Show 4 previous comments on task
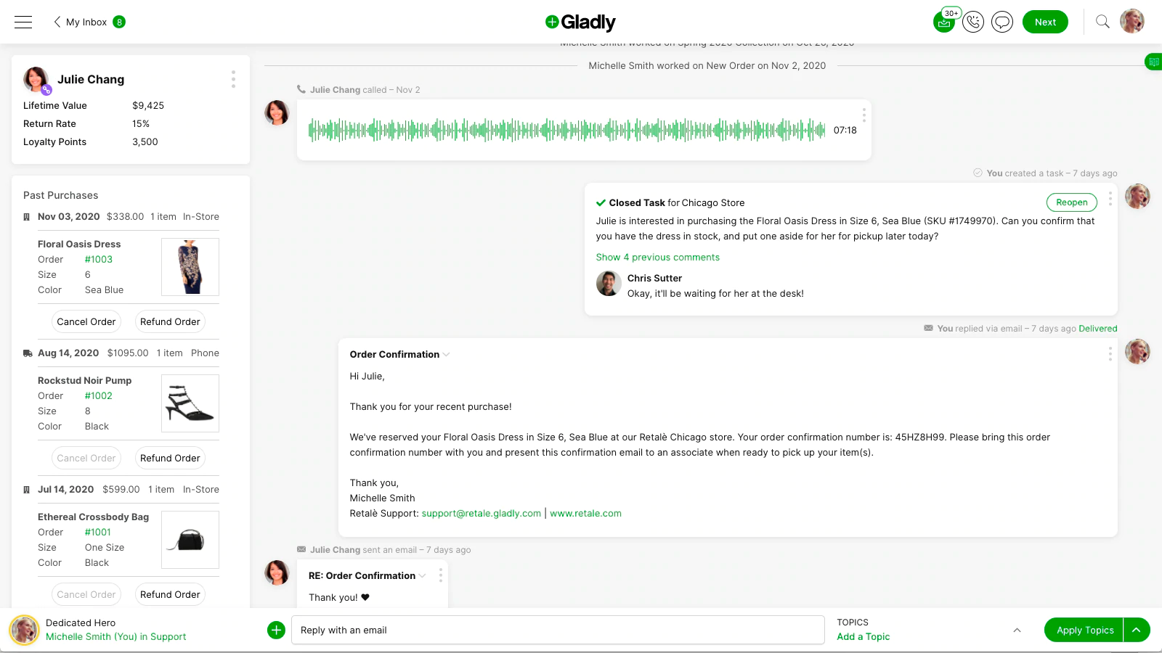1162x653 pixels. pos(657,258)
